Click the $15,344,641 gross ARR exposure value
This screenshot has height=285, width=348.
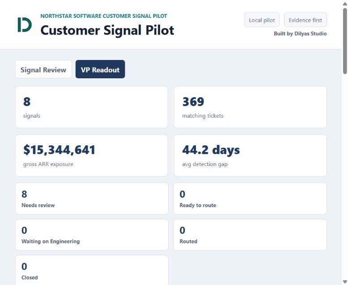(x=59, y=149)
